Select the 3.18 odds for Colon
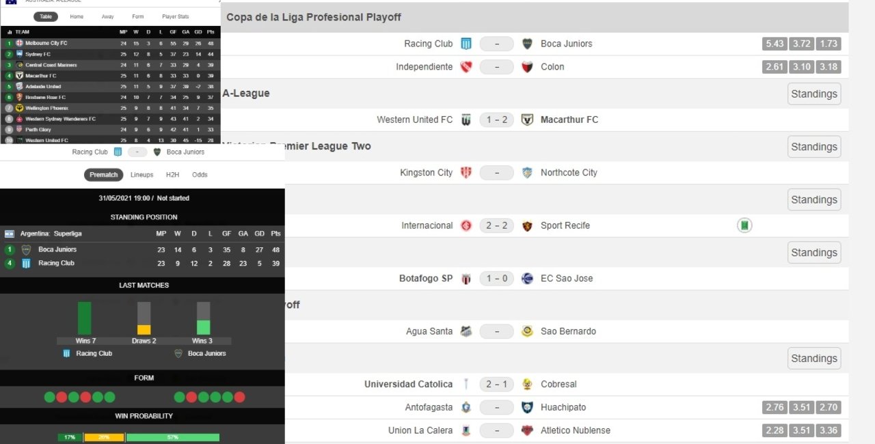This screenshot has height=444, width=875. (828, 67)
